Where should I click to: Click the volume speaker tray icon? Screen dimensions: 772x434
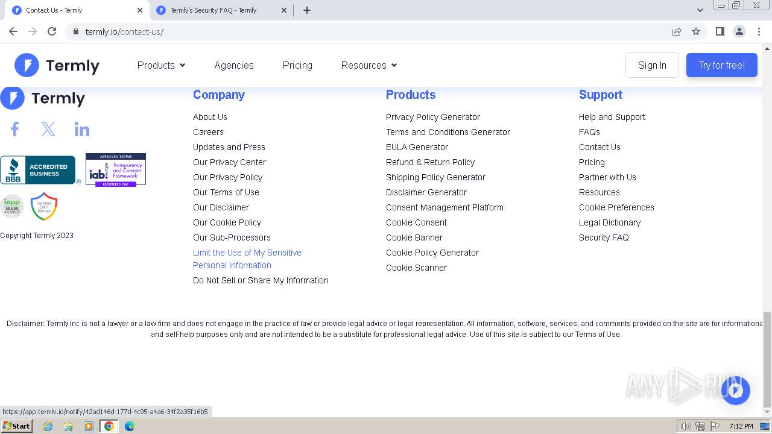point(685,426)
